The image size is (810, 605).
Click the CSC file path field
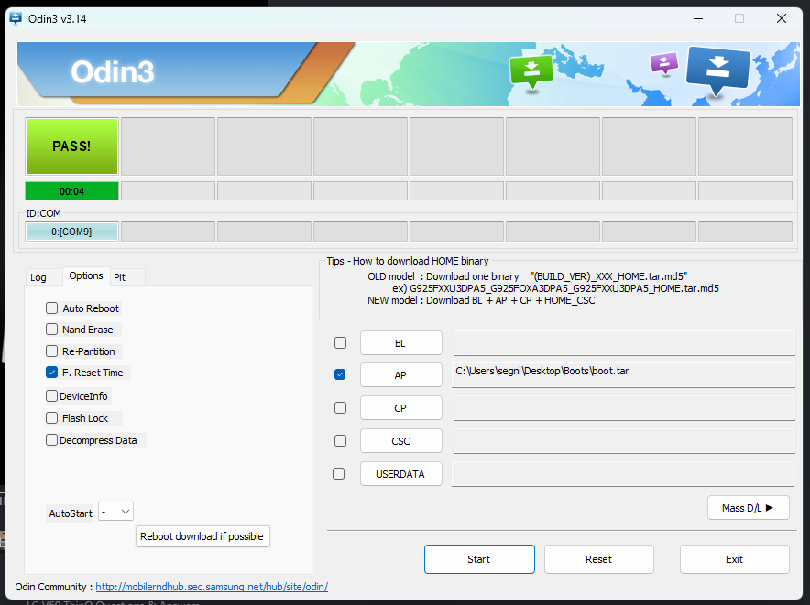tap(624, 441)
